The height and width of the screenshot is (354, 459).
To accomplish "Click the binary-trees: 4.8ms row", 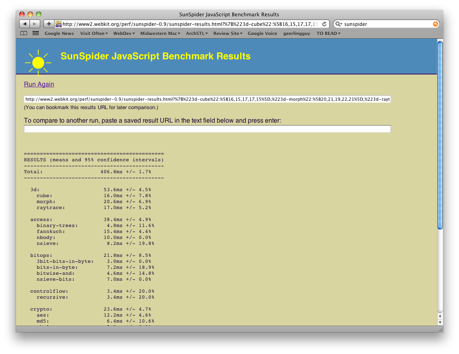I will [x=96, y=225].
